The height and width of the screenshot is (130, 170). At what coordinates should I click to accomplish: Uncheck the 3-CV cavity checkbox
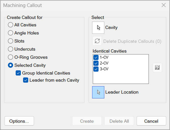(96, 69)
